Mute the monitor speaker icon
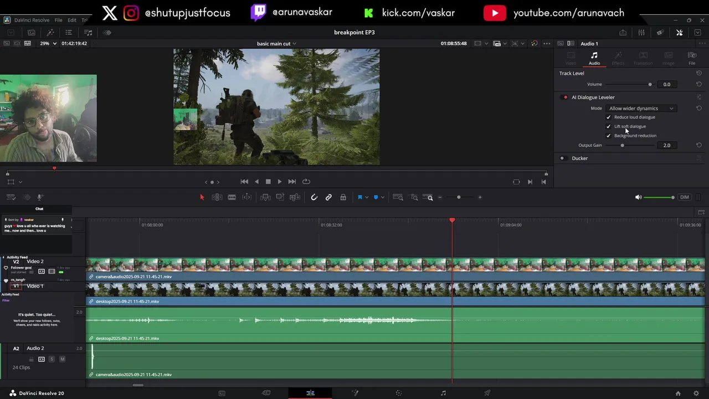This screenshot has height=399, width=709. 638,197
